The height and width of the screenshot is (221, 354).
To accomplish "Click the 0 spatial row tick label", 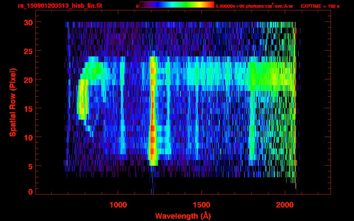I will (x=31, y=192).
